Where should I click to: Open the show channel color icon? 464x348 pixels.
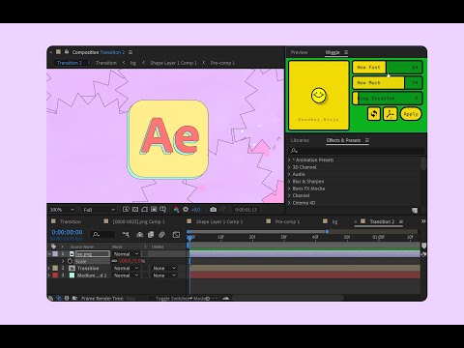coord(176,210)
